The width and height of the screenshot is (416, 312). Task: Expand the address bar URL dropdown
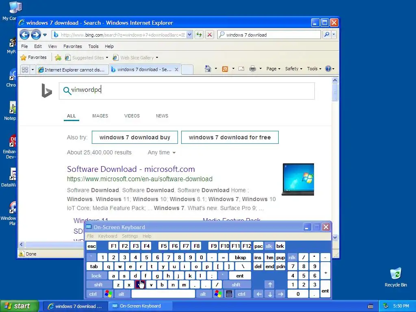click(x=189, y=35)
